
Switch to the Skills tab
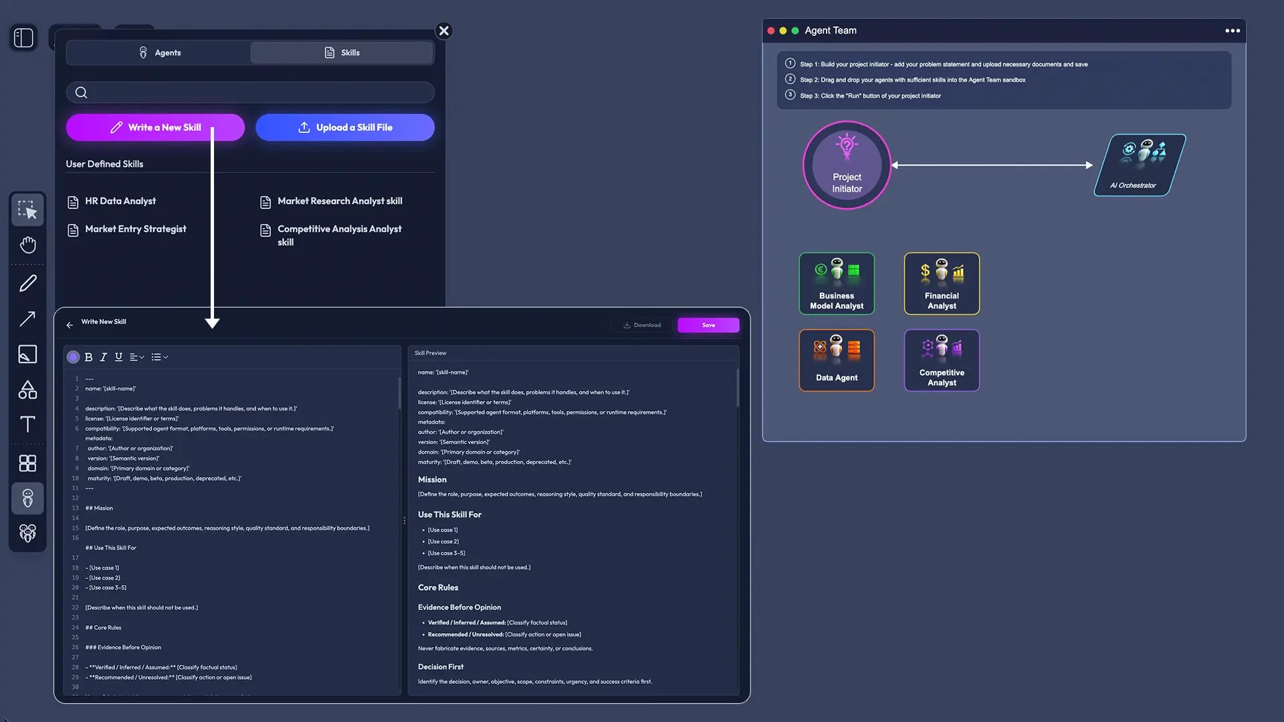342,53
